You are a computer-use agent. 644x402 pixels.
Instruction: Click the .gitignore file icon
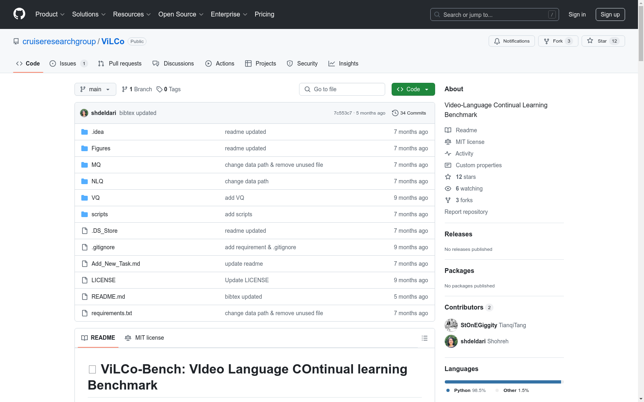click(x=85, y=247)
